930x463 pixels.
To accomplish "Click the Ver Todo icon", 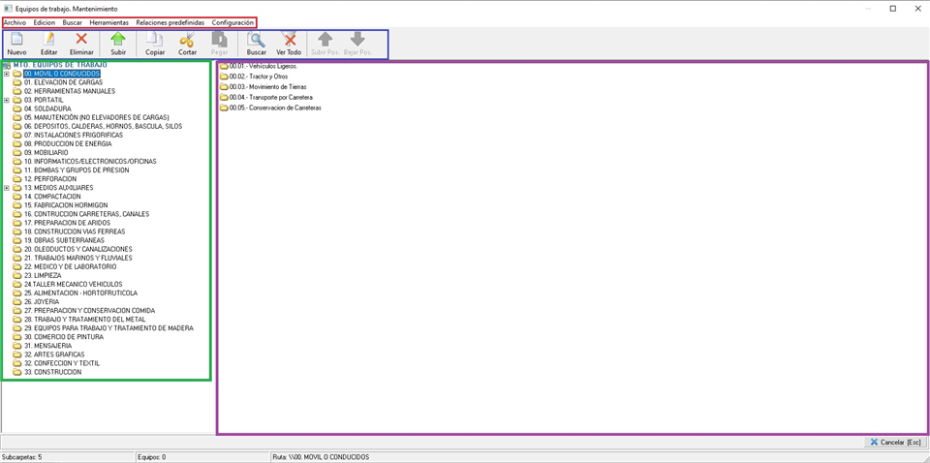I will [x=289, y=41].
